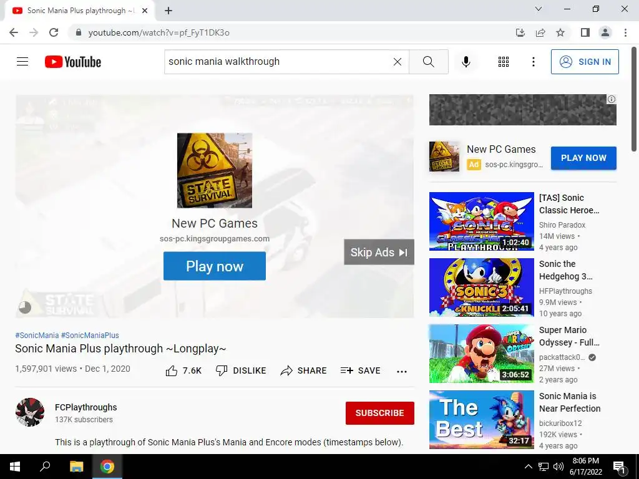Open Windows Start menu
This screenshot has width=639, height=479.
pos(15,467)
